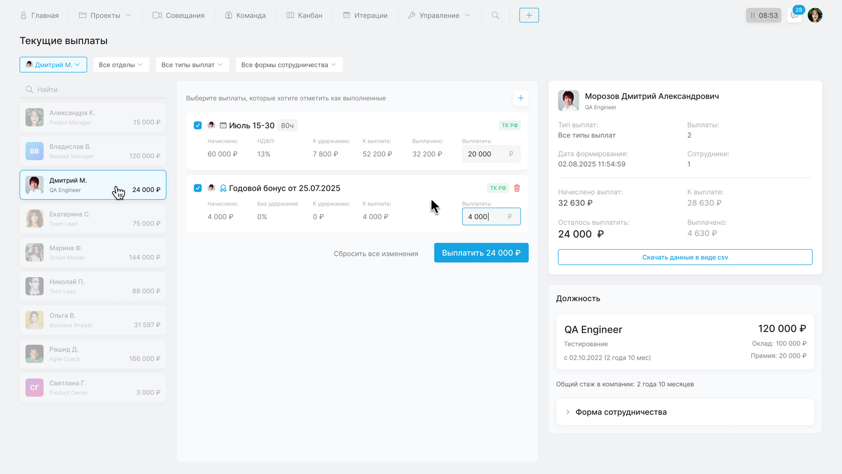Click the 24 000 ₽ remaining amount

[581, 234]
